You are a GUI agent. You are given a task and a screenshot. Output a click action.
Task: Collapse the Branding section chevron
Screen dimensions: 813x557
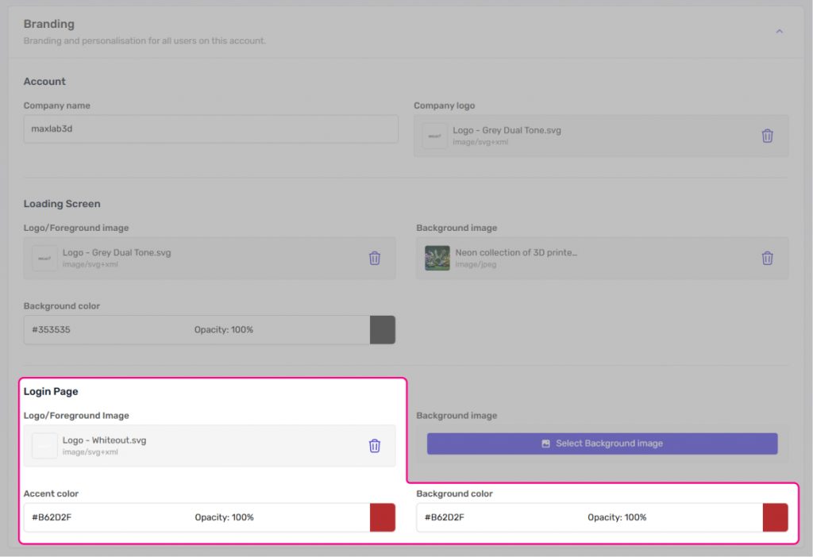point(779,32)
